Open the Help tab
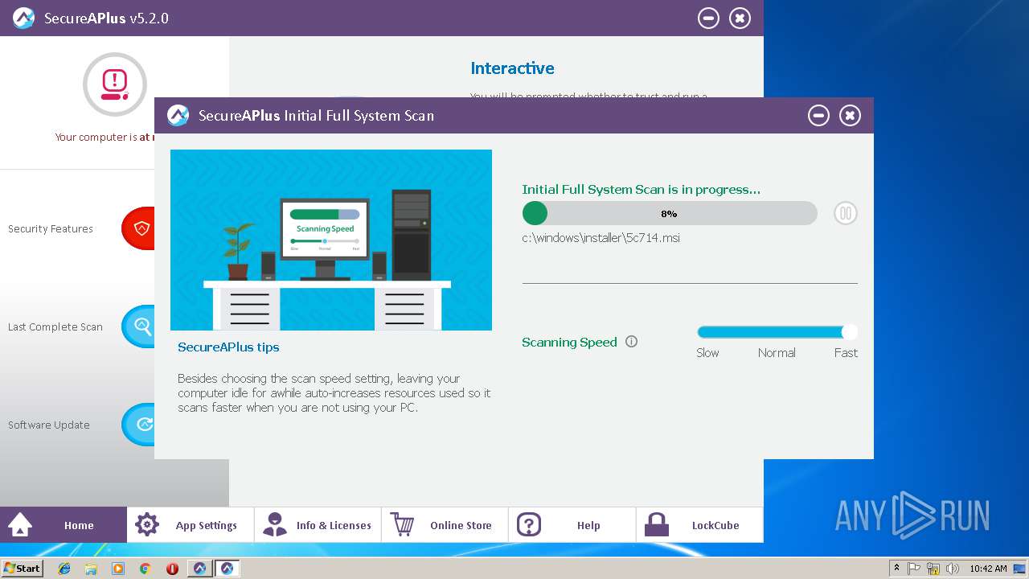1029x579 pixels. click(572, 525)
